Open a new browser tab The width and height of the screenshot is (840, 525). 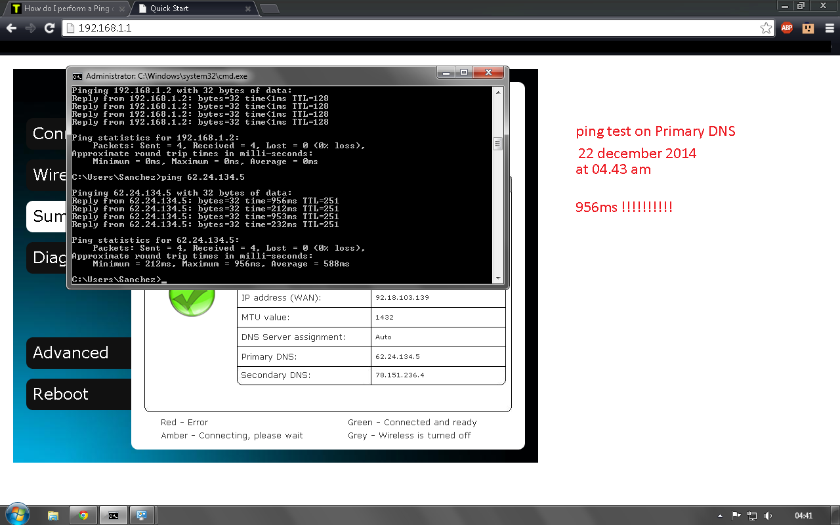(x=269, y=9)
